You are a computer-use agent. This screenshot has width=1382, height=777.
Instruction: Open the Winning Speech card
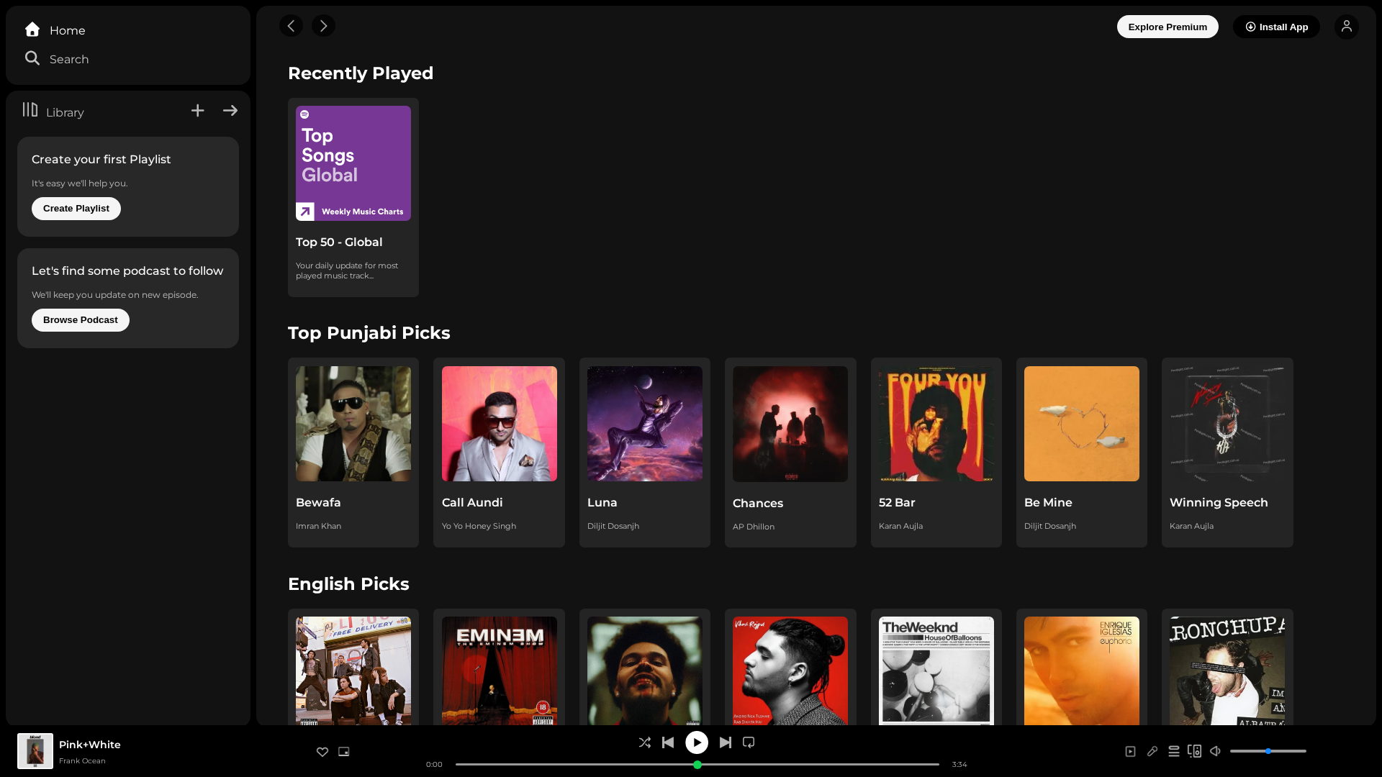click(1227, 453)
